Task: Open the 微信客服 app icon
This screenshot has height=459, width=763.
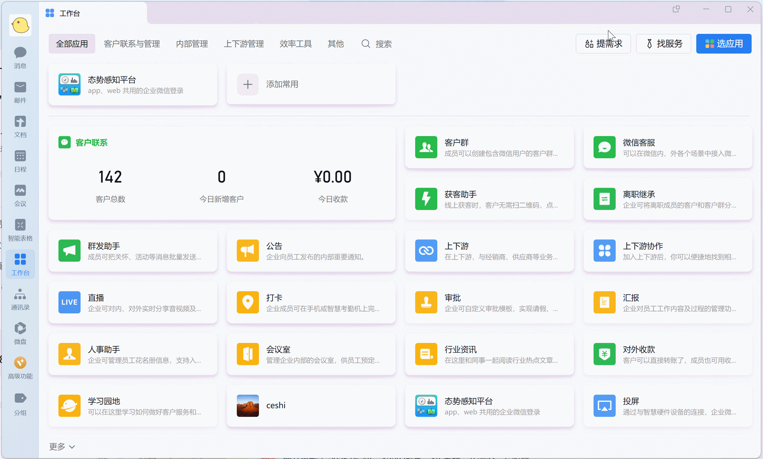Action: (605, 147)
